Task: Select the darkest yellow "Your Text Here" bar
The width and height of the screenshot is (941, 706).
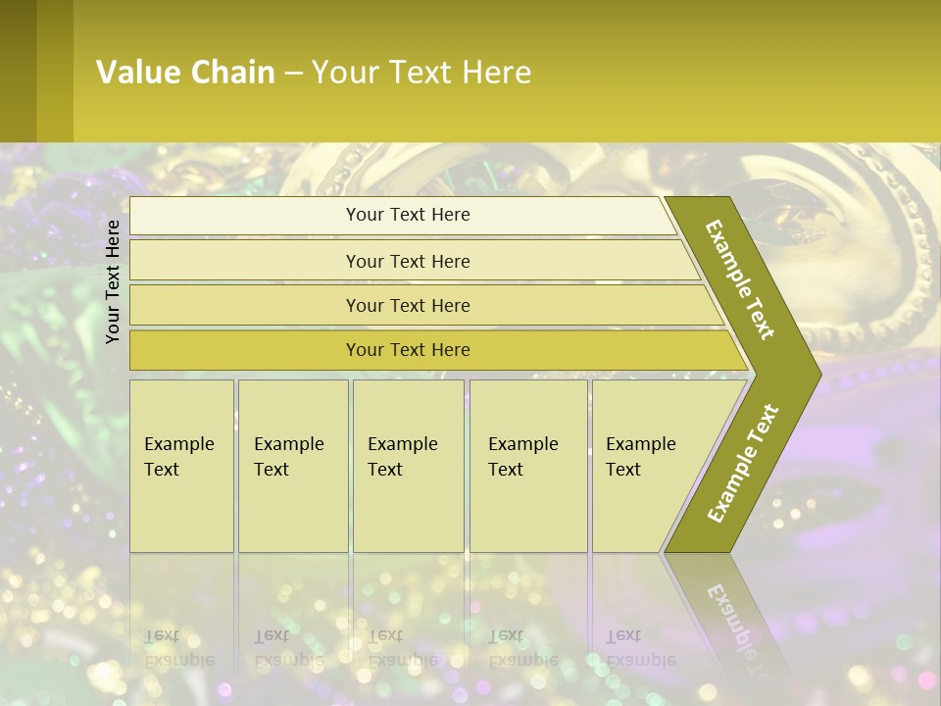Action: coord(407,350)
